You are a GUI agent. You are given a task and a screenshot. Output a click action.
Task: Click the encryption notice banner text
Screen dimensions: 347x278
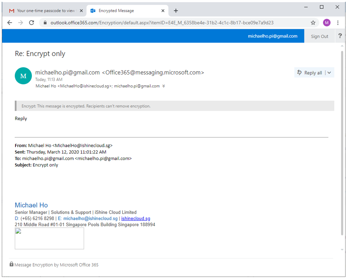click(x=86, y=106)
